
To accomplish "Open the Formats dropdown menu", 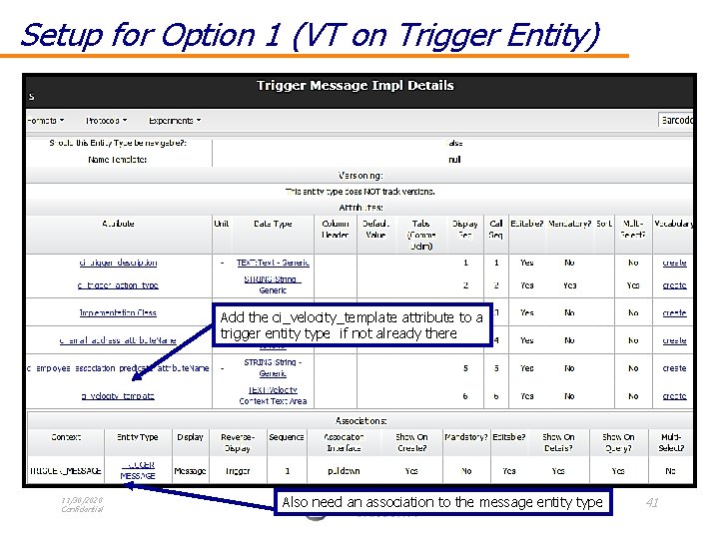I will pos(45,121).
